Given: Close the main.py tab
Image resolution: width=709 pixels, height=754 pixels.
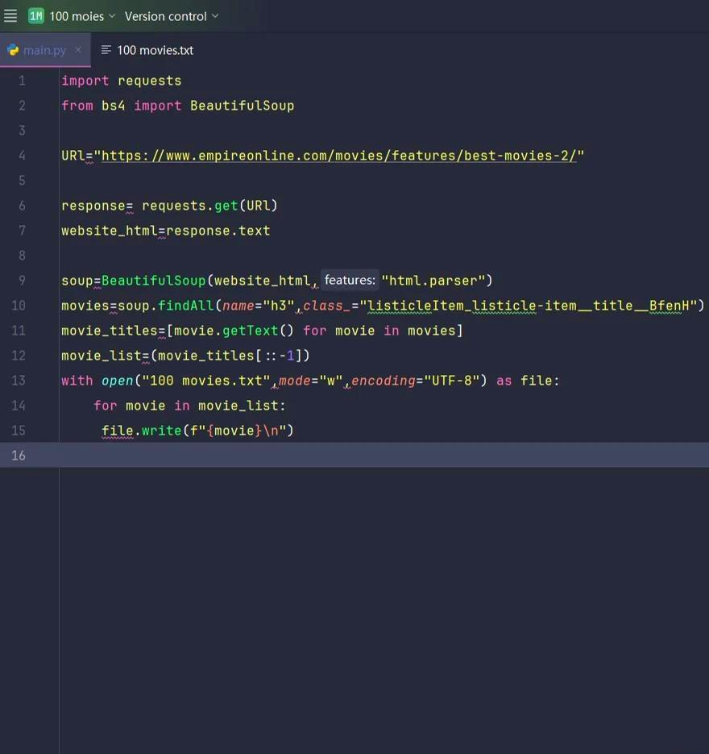Looking at the screenshot, I should point(78,49).
